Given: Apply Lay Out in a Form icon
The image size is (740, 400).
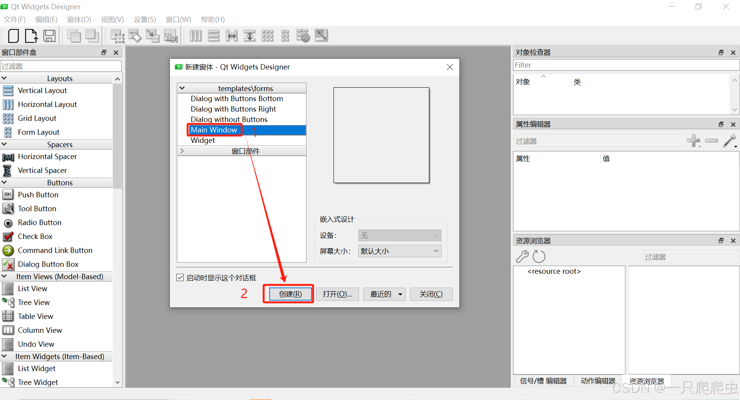Looking at the screenshot, I should 285,36.
